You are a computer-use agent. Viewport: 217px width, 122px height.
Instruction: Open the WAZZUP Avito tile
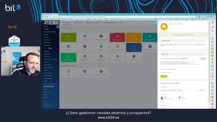click(134, 58)
